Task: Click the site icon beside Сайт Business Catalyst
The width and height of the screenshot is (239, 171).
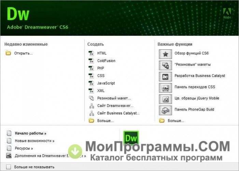Action: (x=92, y=113)
